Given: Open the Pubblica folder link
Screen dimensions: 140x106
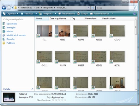Looking at the screenshot, I should pyautogui.click(x=10, y=43).
